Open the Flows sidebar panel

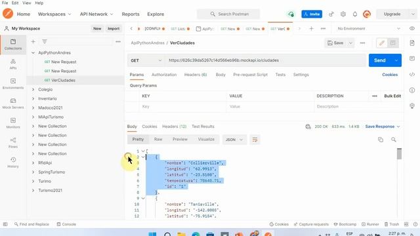point(13,143)
